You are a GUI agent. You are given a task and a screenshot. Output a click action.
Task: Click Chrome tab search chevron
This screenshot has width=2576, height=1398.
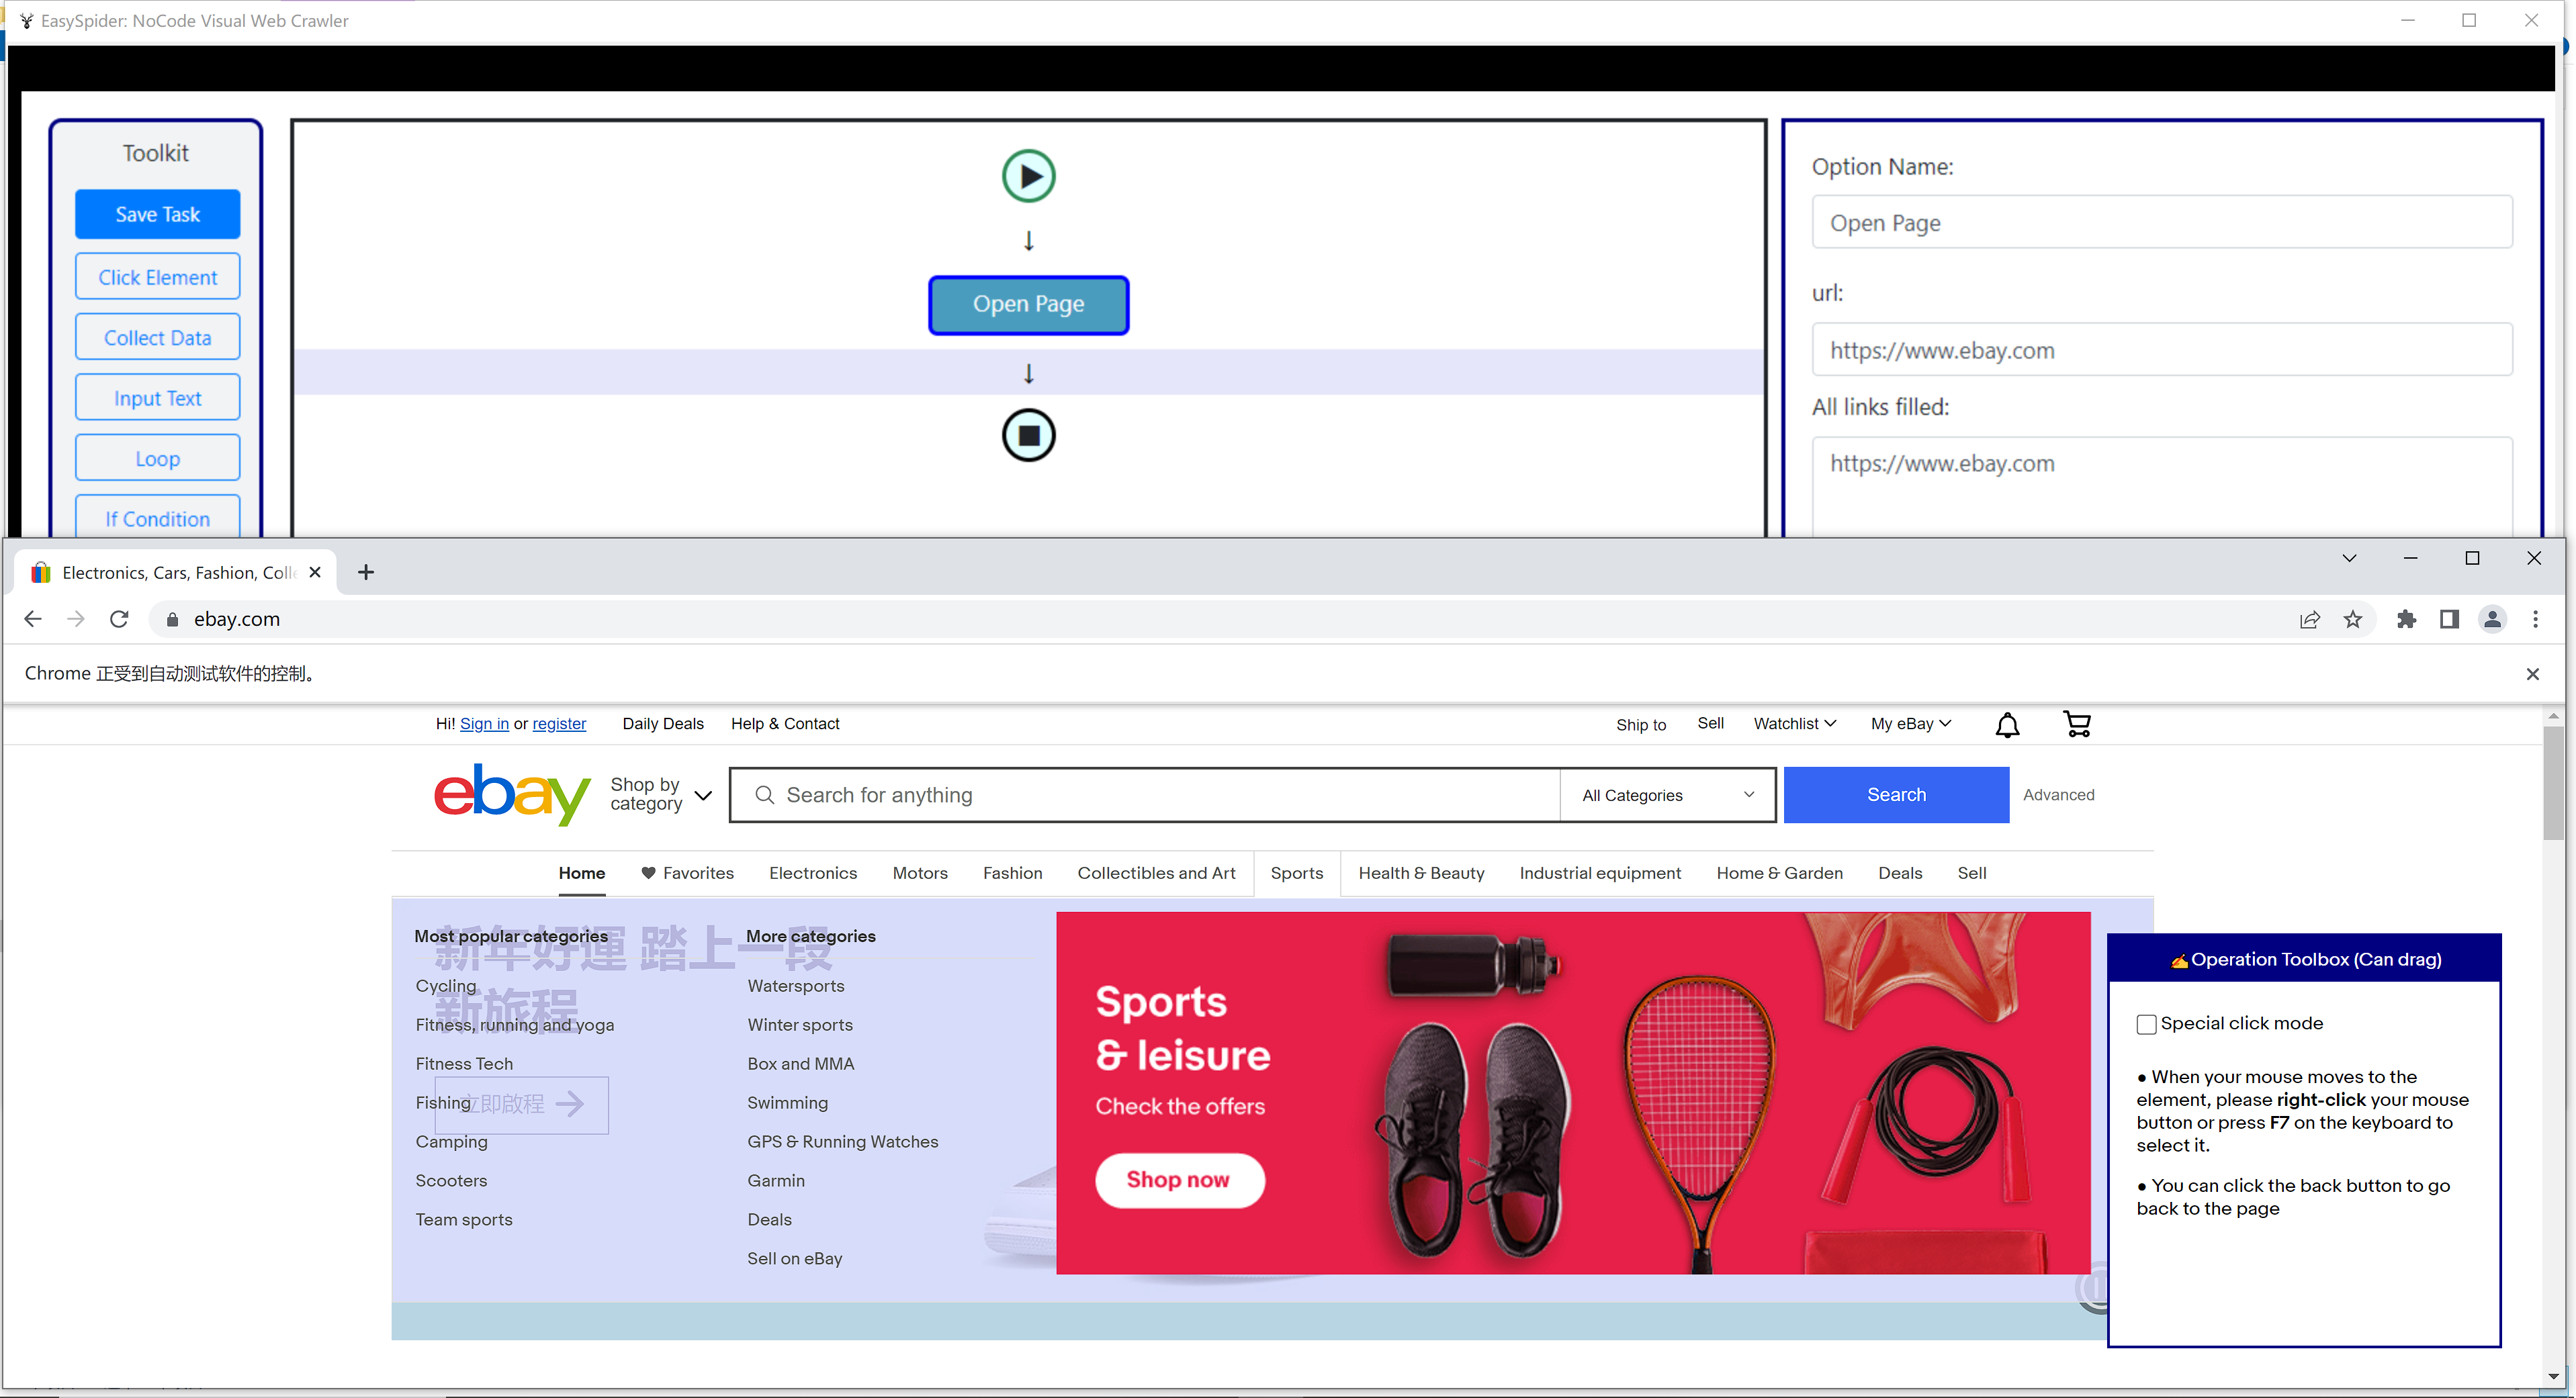click(x=2349, y=558)
